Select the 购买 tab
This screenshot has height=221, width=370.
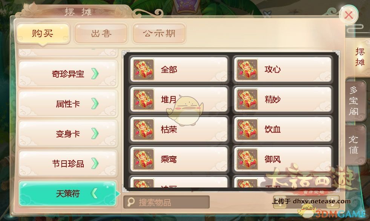43,34
